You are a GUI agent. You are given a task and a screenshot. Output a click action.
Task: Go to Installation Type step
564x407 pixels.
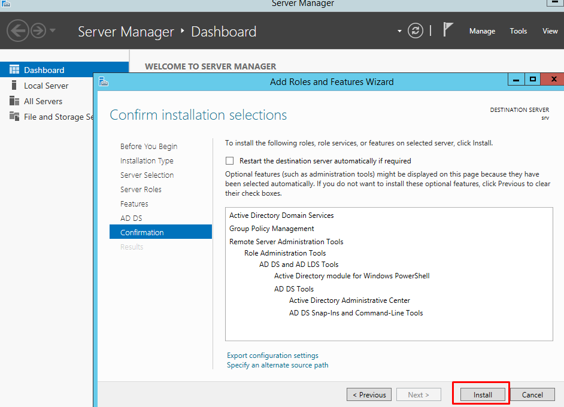point(147,161)
